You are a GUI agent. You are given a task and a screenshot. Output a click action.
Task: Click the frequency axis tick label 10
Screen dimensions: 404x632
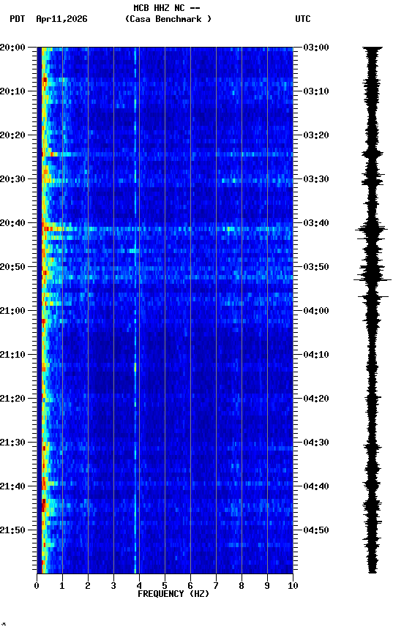[x=293, y=586]
